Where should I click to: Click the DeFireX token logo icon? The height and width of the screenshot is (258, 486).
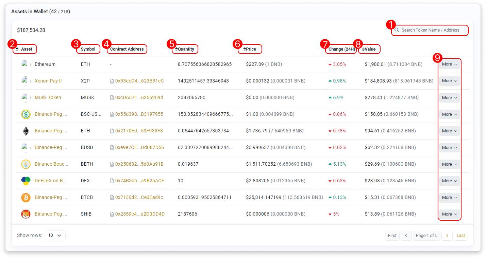[26, 181]
